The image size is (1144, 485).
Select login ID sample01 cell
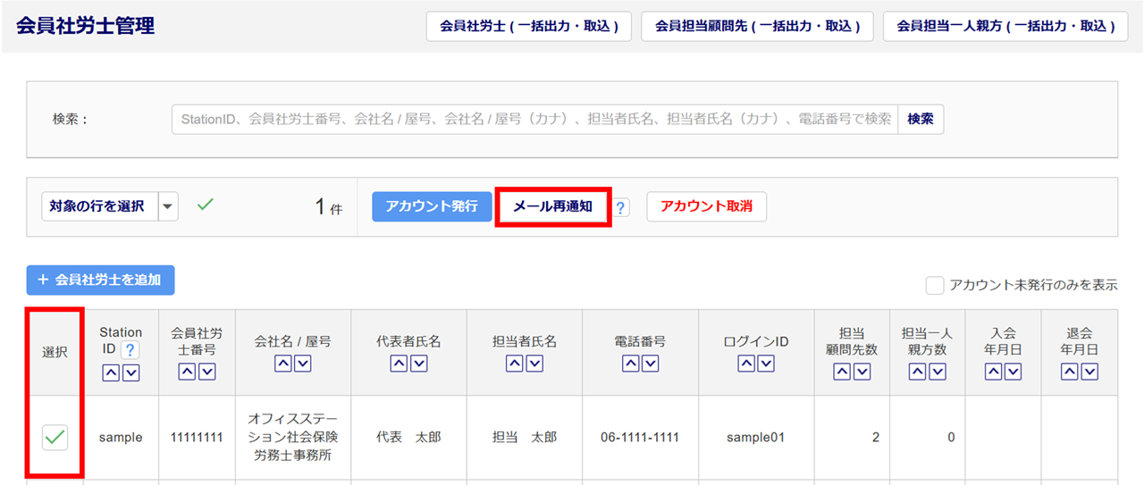click(756, 438)
